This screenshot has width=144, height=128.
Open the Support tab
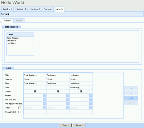(48, 9)
